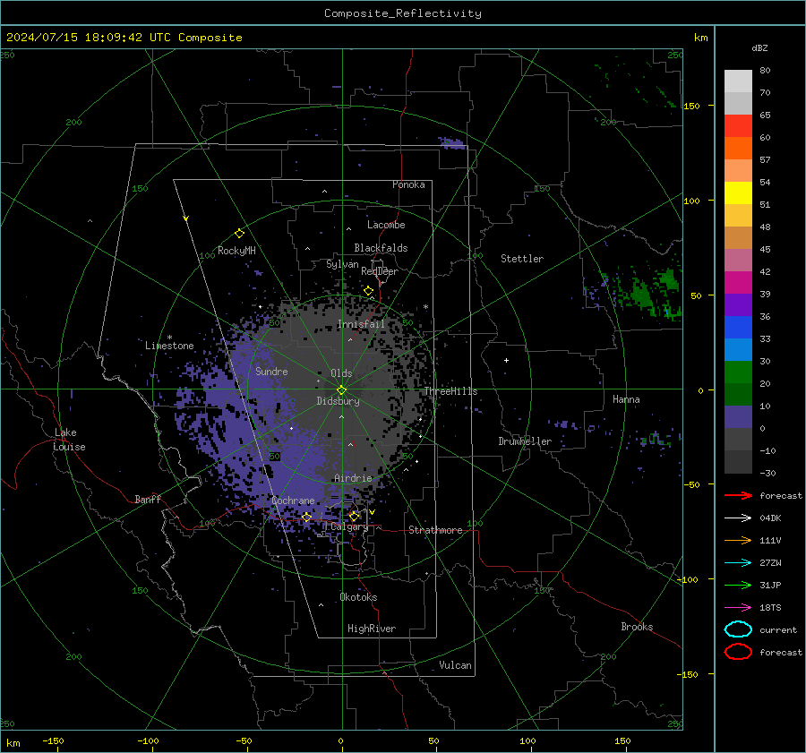The height and width of the screenshot is (753, 806).
Task: Click the Composite_Reflectivity title
Action: click(x=403, y=13)
